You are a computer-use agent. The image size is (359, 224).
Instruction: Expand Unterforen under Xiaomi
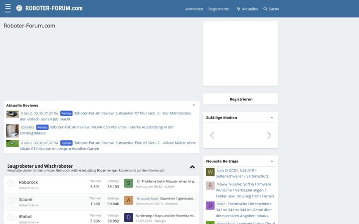click(x=28, y=205)
